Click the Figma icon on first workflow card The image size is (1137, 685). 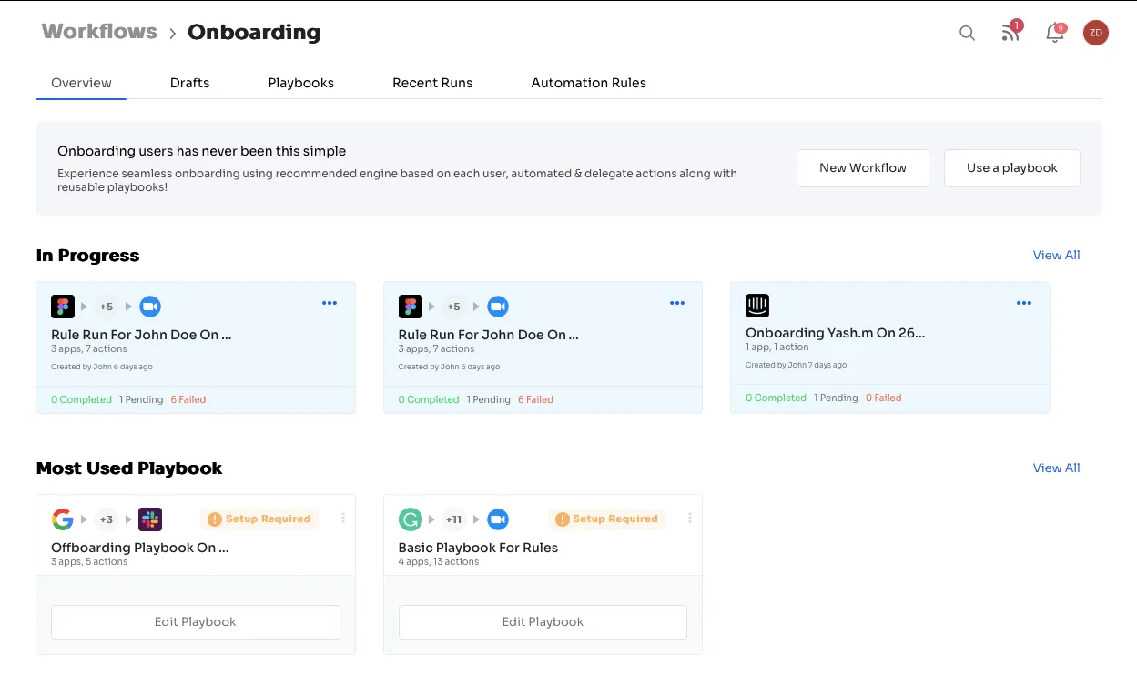tap(63, 307)
